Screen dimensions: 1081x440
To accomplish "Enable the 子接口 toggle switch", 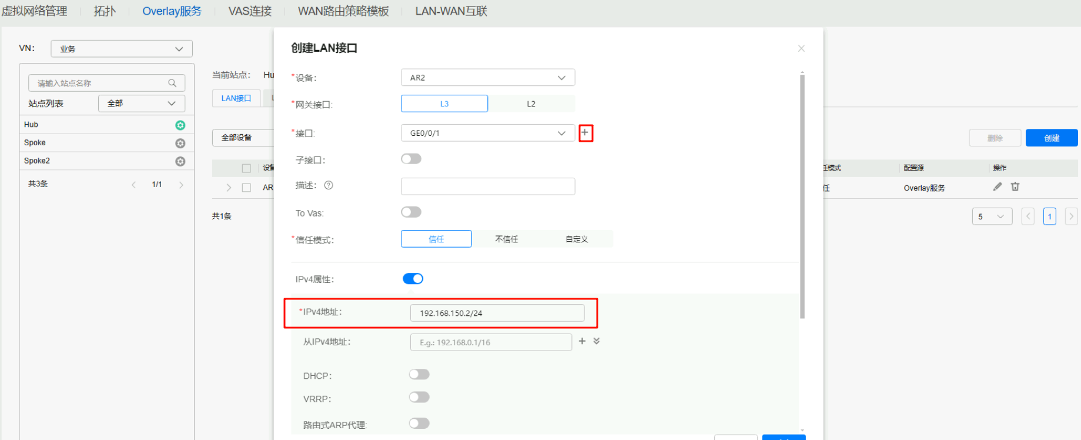I will click(411, 159).
